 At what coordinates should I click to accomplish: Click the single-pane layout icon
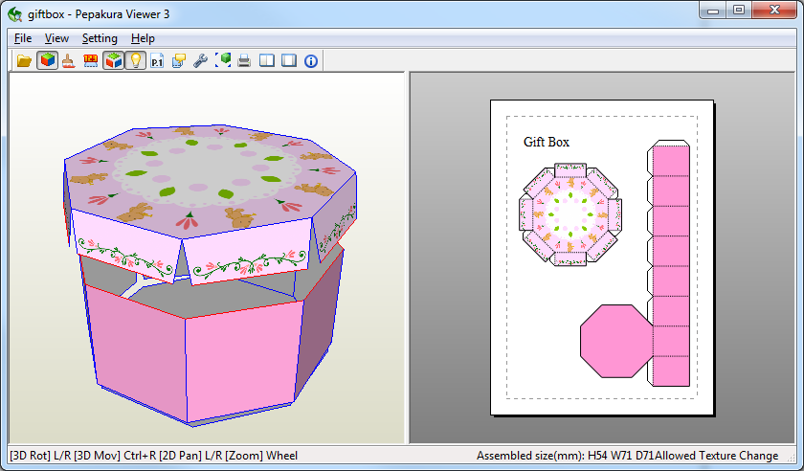(289, 61)
